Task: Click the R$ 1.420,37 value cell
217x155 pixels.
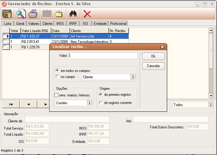Action: [36, 36]
